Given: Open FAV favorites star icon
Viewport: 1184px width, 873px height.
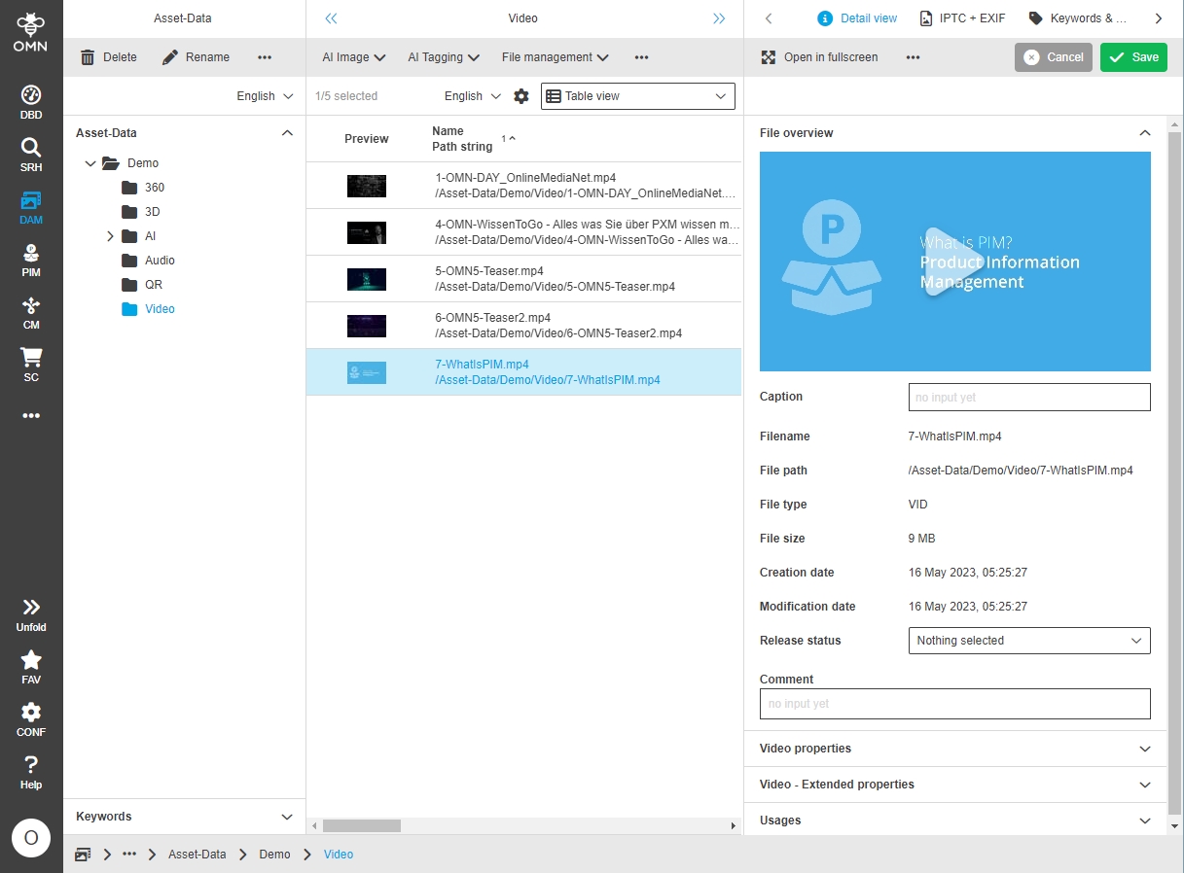Looking at the screenshot, I should (x=31, y=666).
